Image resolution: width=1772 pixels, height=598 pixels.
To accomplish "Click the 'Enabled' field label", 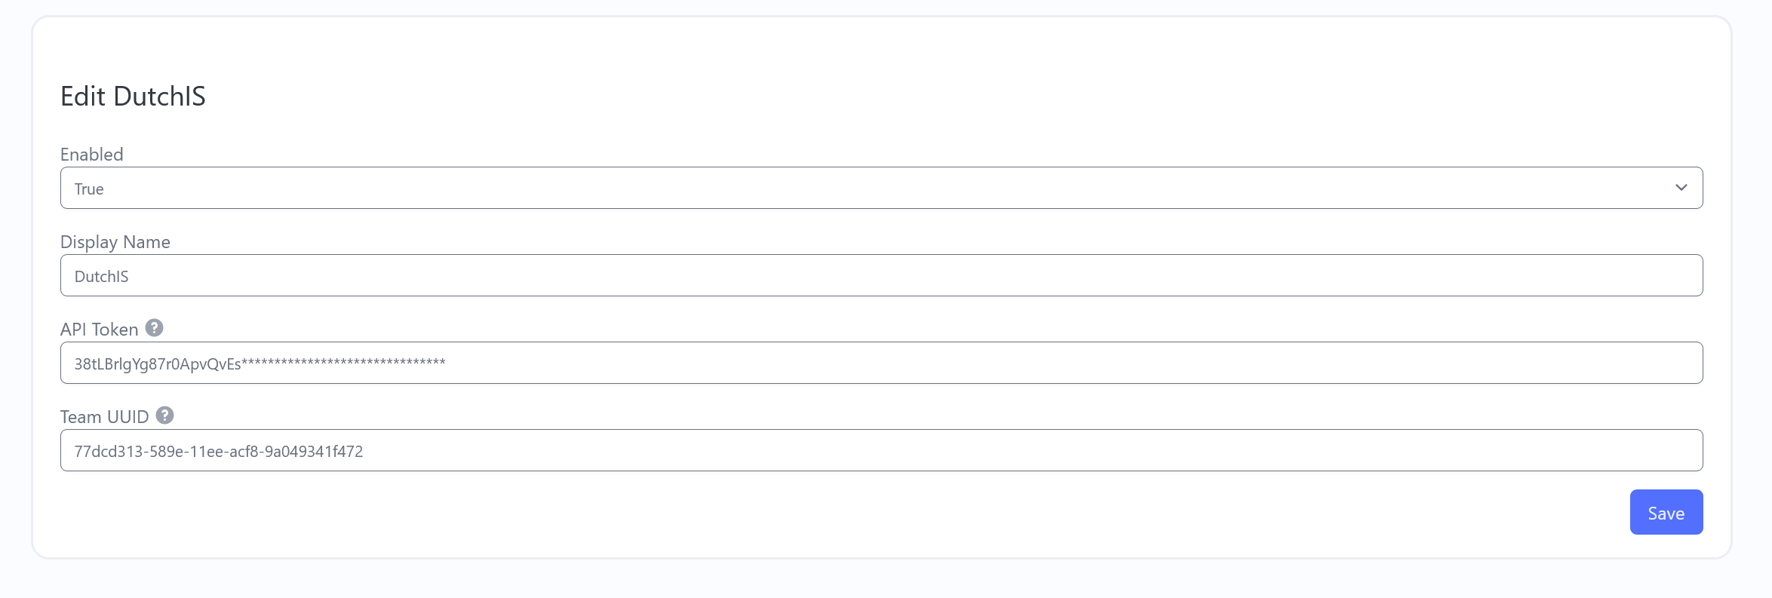I will tap(91, 155).
